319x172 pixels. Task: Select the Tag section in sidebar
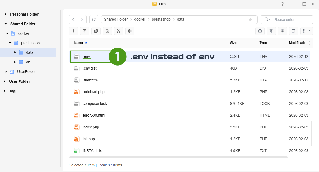click(x=12, y=91)
